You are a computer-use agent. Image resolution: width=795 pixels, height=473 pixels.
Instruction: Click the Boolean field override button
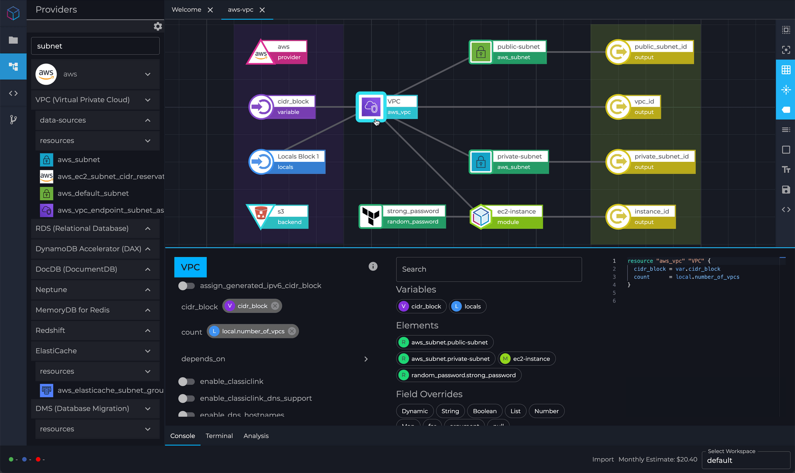pyautogui.click(x=485, y=411)
